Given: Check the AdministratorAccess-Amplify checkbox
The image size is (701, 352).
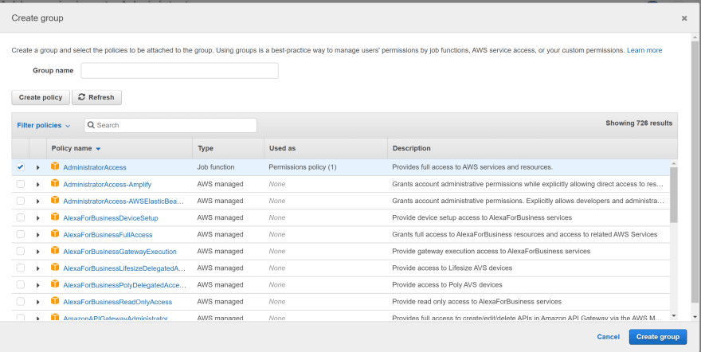Looking at the screenshot, I should (21, 184).
